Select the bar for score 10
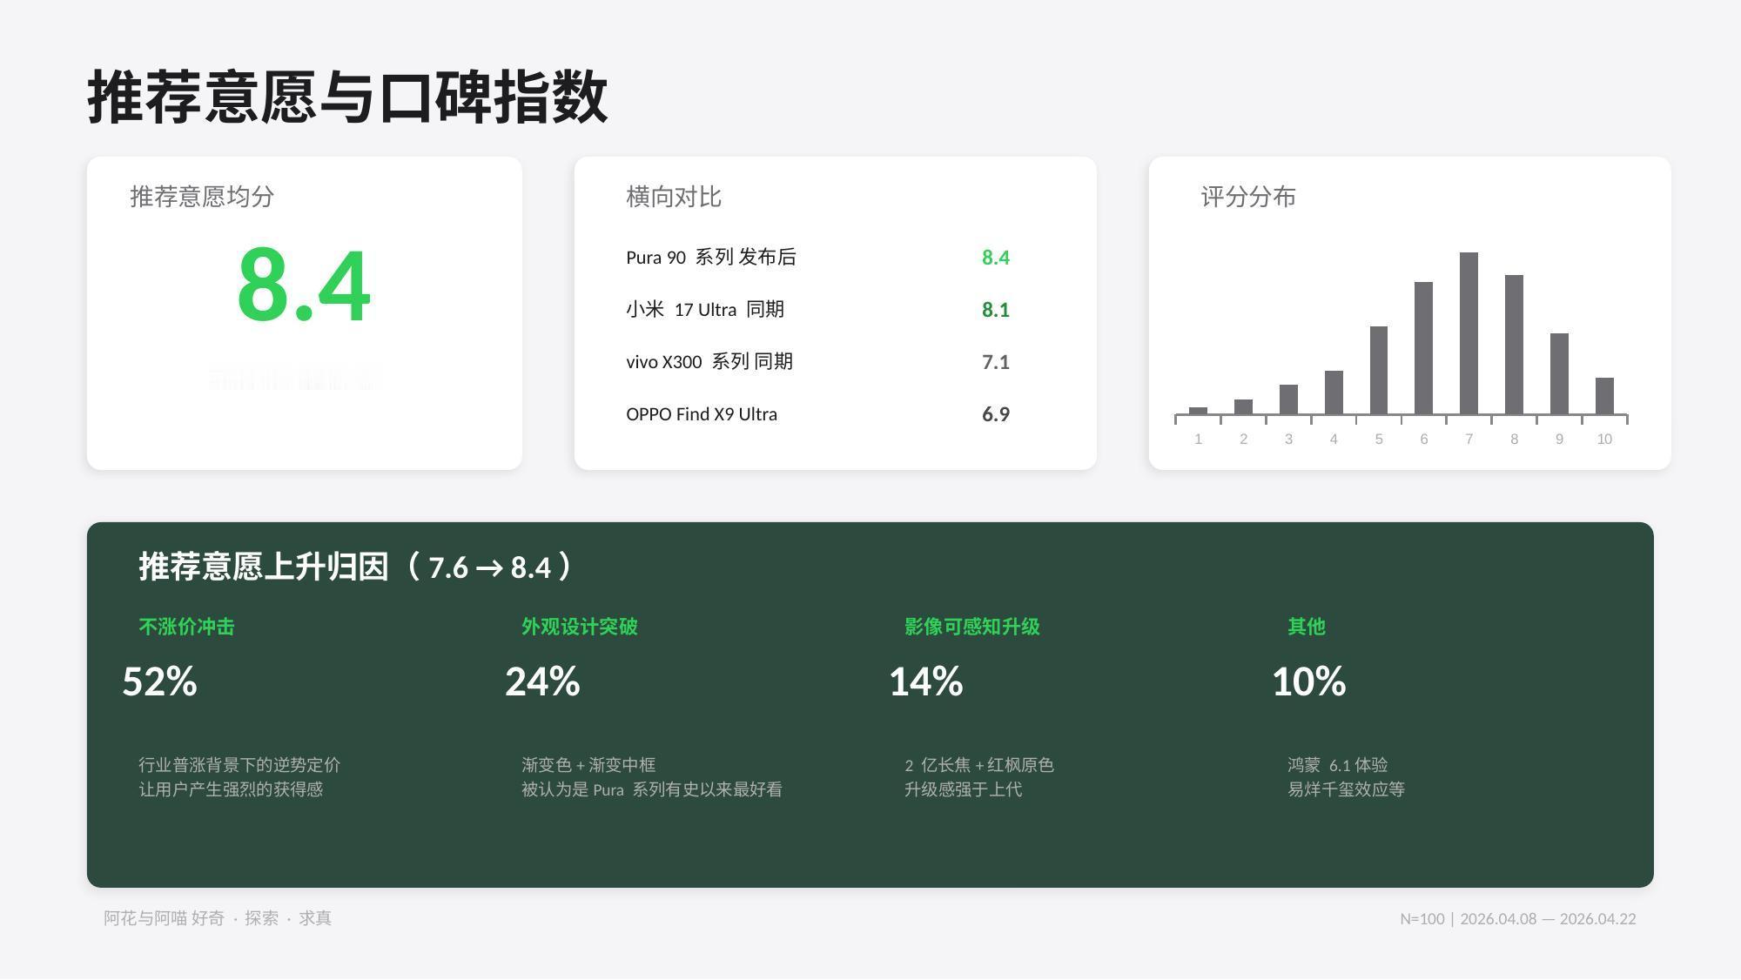Screen dimensions: 1741x980 [1604, 396]
